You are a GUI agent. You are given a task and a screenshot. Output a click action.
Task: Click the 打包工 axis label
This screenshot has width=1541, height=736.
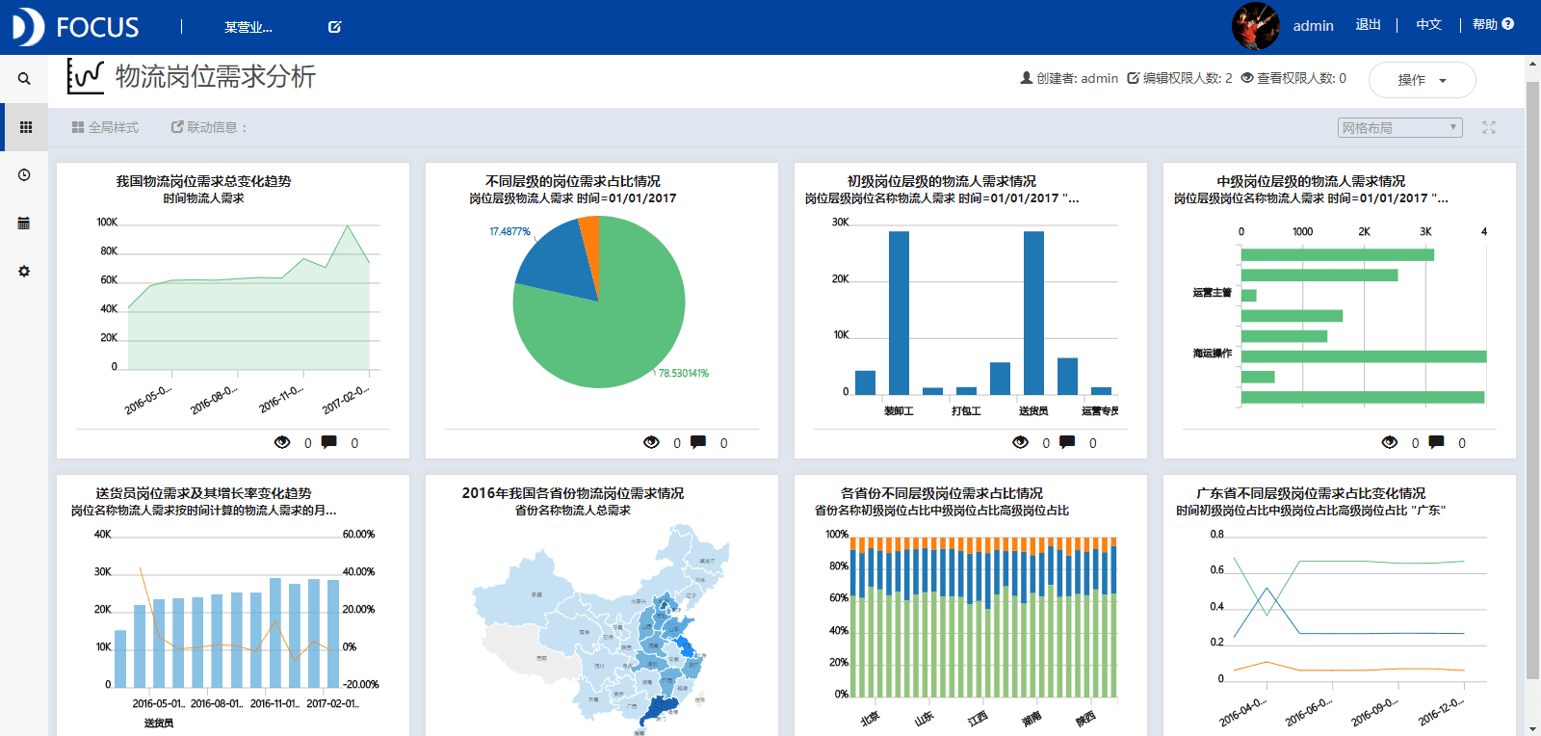click(x=966, y=411)
